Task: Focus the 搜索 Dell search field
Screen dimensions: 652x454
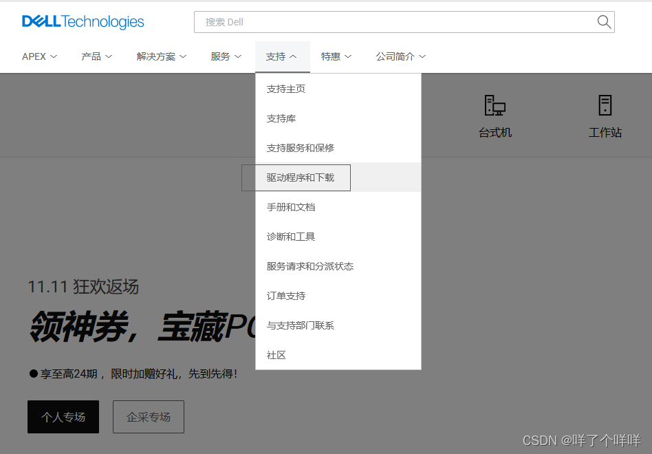Action: click(x=404, y=22)
